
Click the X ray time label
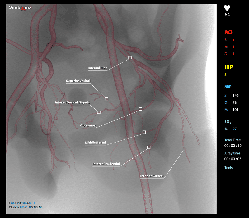pos(232,153)
